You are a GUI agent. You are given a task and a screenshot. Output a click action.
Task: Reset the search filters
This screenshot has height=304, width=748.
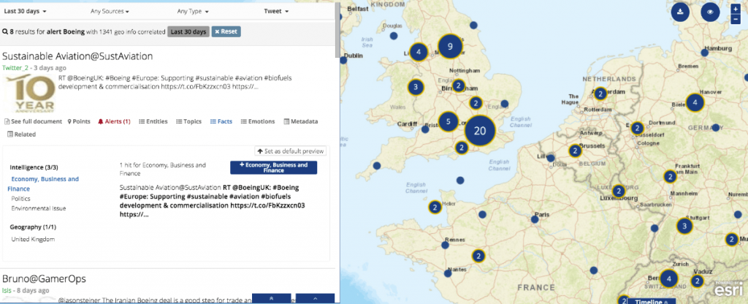pyautogui.click(x=226, y=31)
